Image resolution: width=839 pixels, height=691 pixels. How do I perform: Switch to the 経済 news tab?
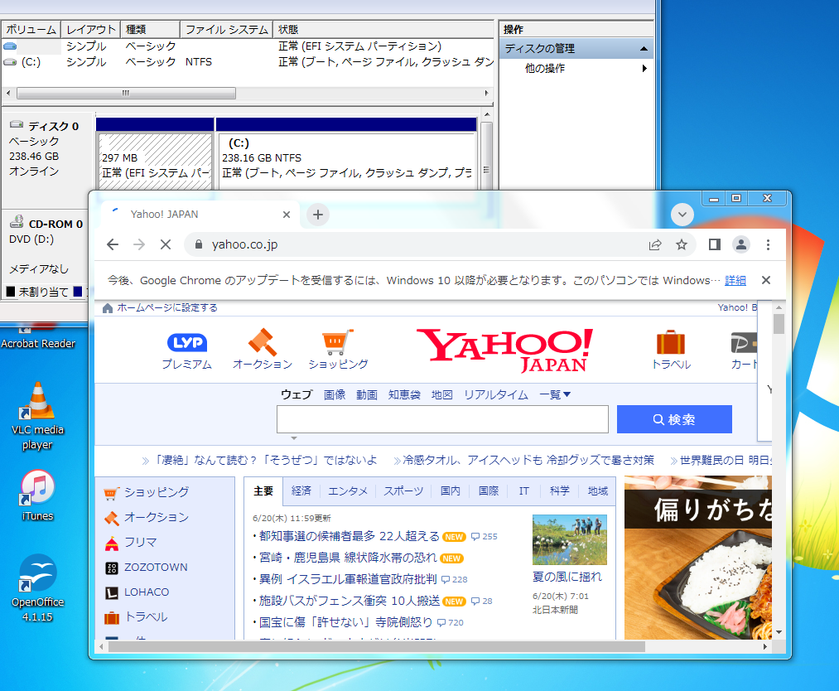(x=301, y=490)
